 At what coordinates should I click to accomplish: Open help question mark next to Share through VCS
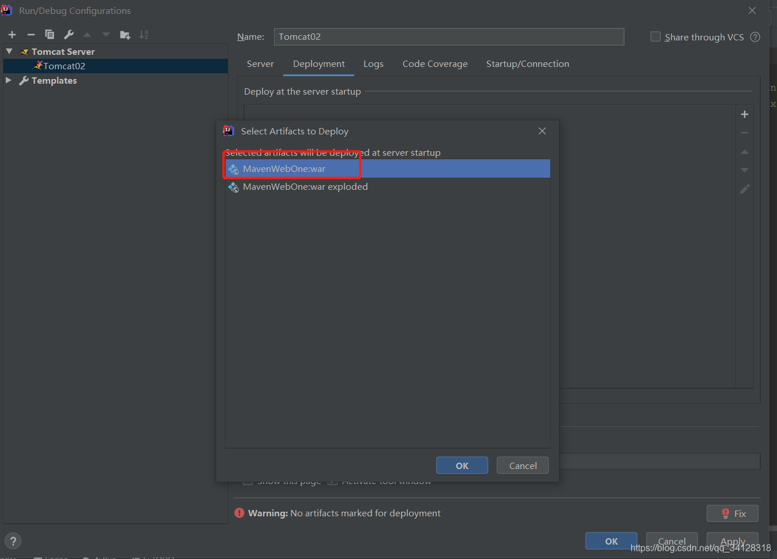[x=755, y=37]
